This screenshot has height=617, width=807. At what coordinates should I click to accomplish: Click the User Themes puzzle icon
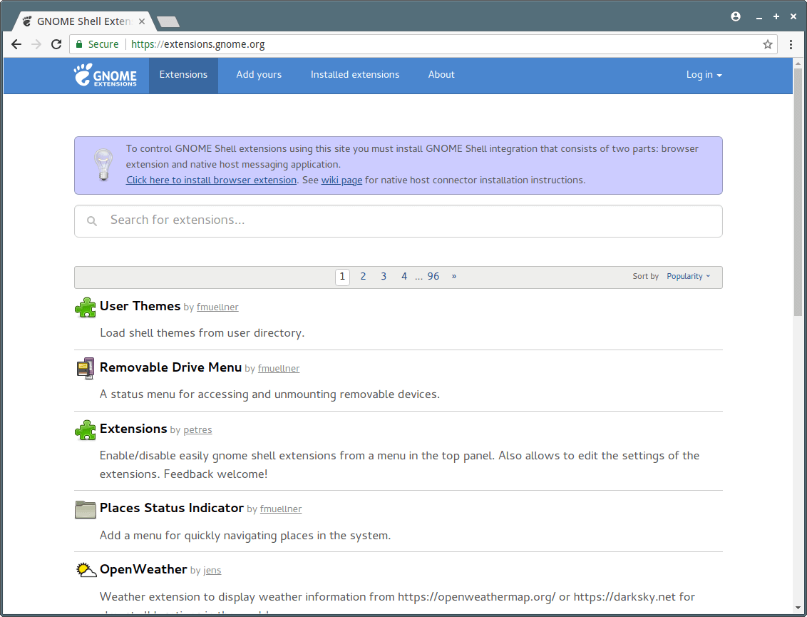point(86,307)
